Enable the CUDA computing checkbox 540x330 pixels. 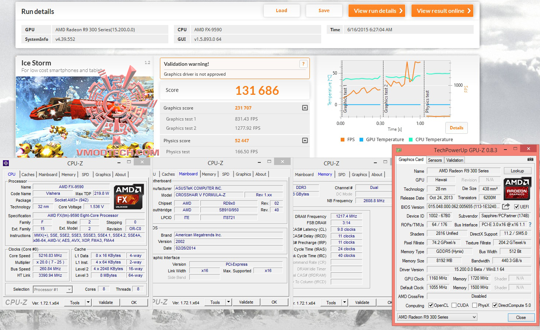[454, 305]
